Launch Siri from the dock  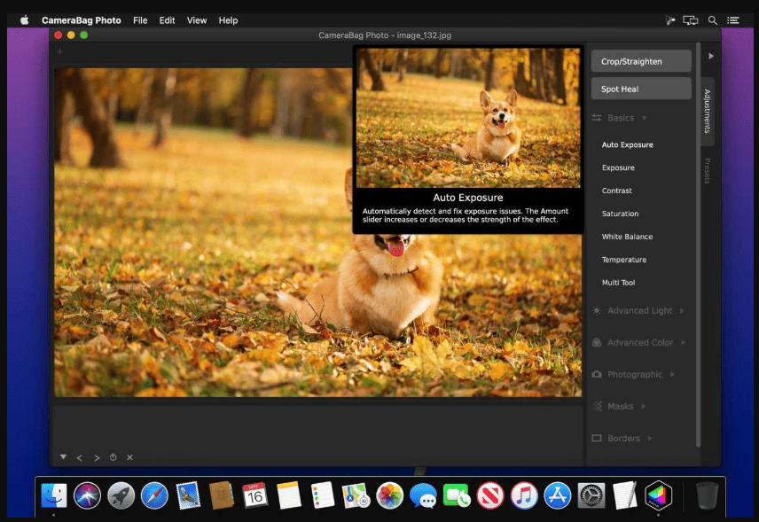[87, 495]
